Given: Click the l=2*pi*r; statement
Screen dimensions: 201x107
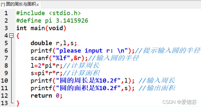Looking at the screenshot, I should (x=47, y=66).
